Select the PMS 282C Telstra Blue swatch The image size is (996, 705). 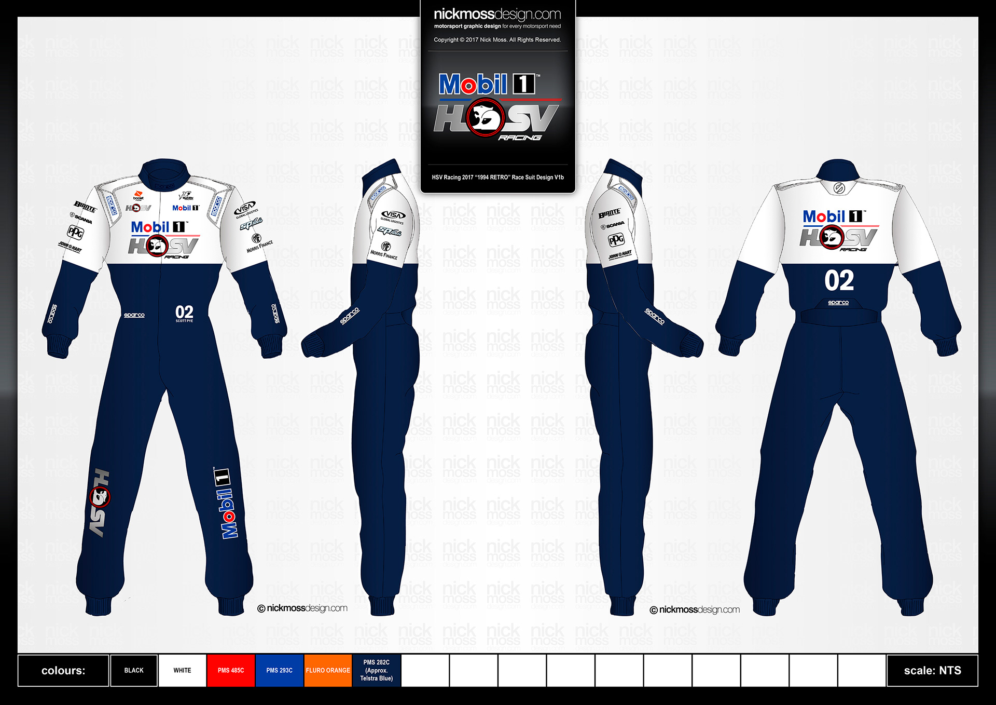(376, 670)
